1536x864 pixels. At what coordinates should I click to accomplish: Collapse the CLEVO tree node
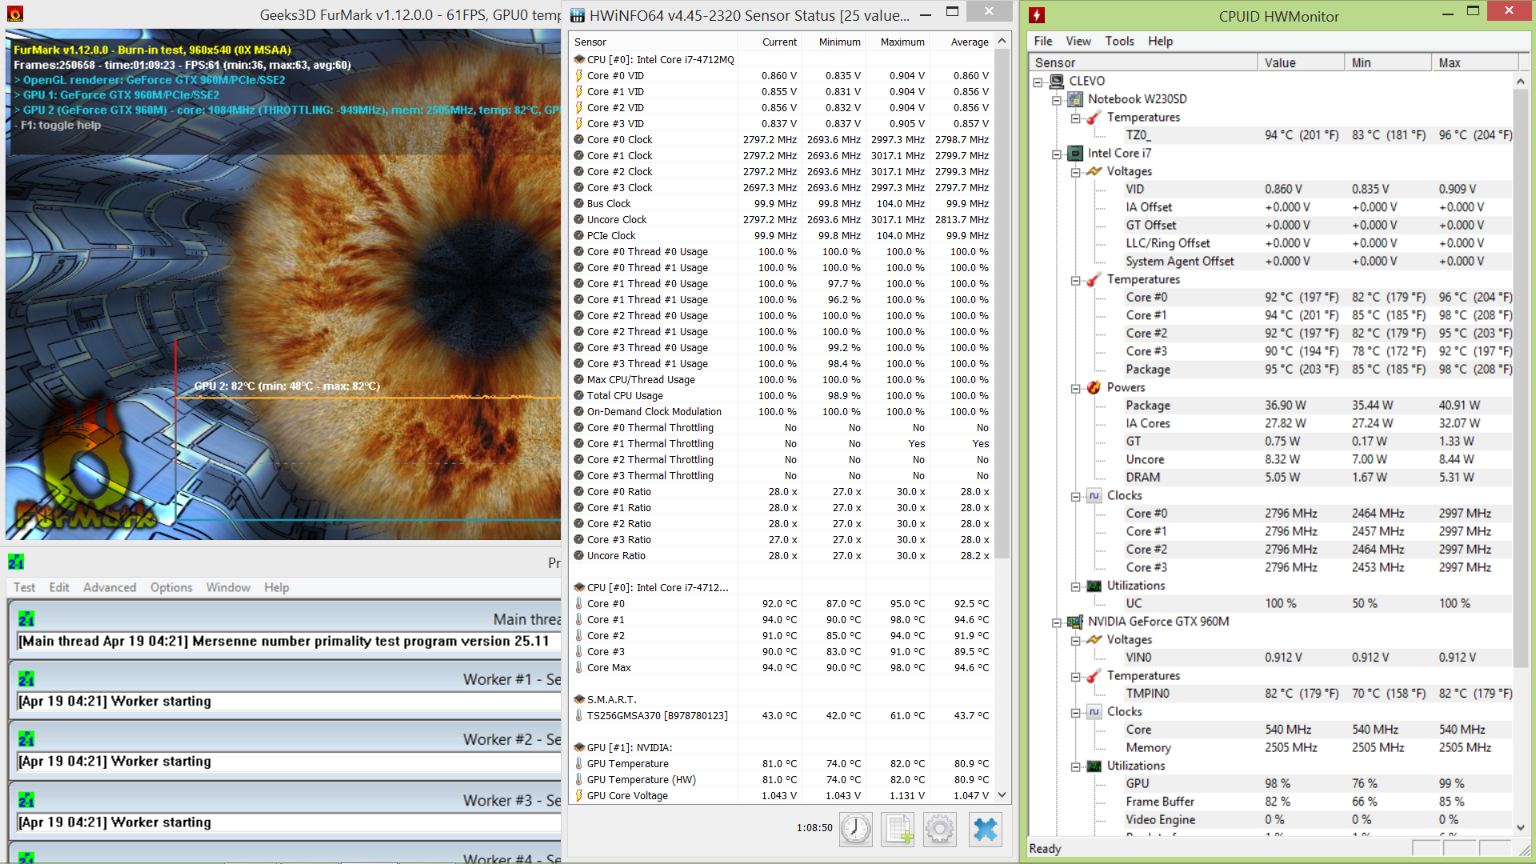pos(1038,82)
